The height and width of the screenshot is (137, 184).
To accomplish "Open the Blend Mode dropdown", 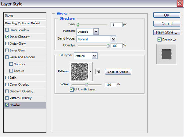I will click(x=96, y=39).
